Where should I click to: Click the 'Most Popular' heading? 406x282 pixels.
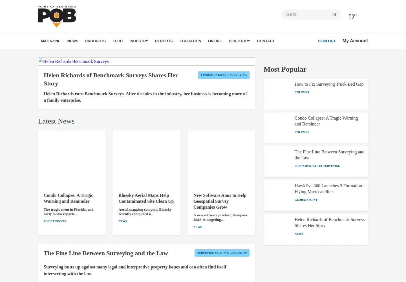click(x=285, y=69)
